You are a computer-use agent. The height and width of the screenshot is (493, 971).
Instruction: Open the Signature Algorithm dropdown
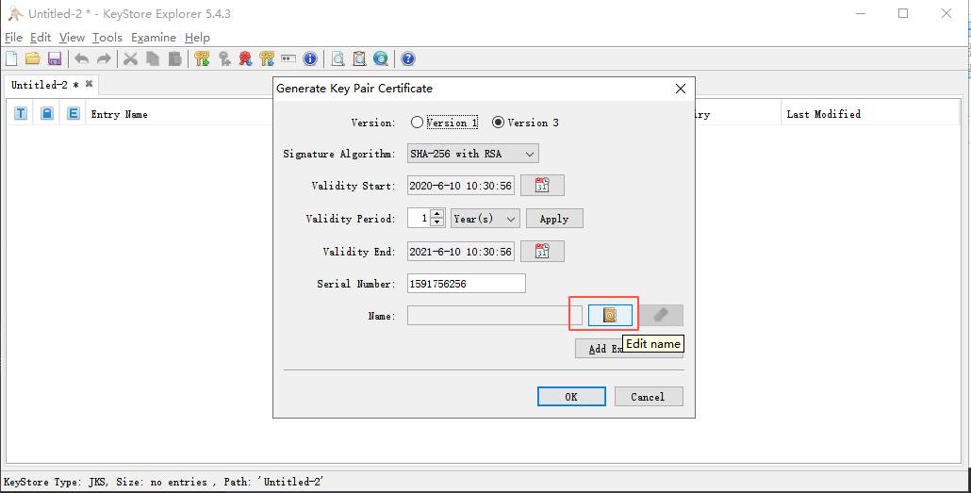point(473,154)
